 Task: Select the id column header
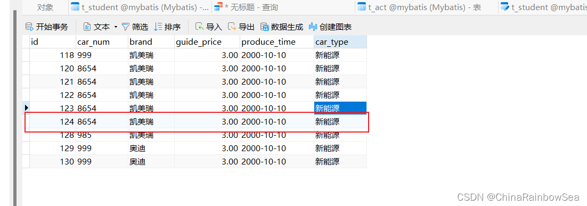click(x=52, y=42)
